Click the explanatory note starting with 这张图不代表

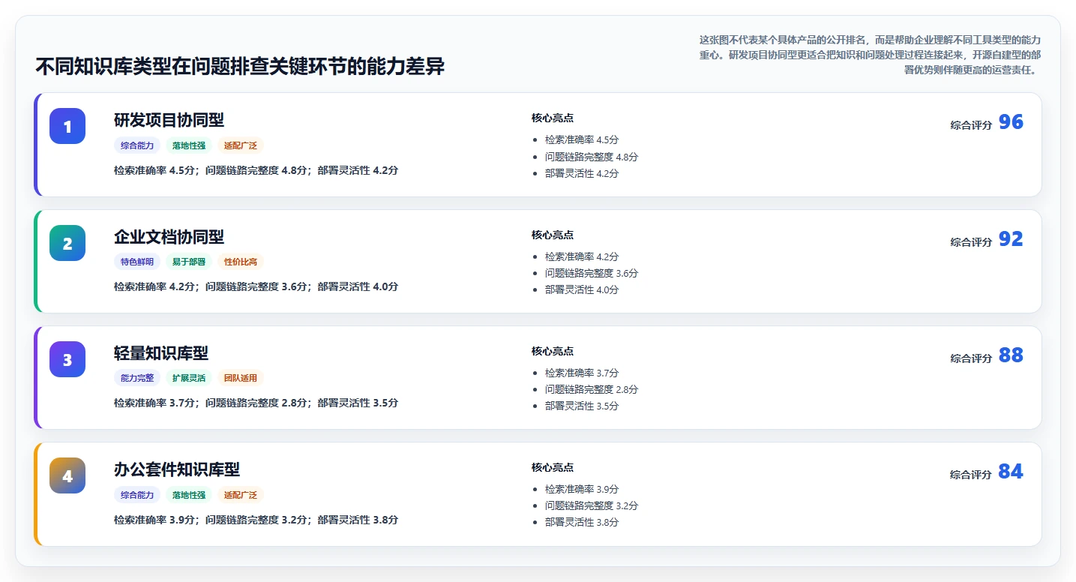(870, 55)
